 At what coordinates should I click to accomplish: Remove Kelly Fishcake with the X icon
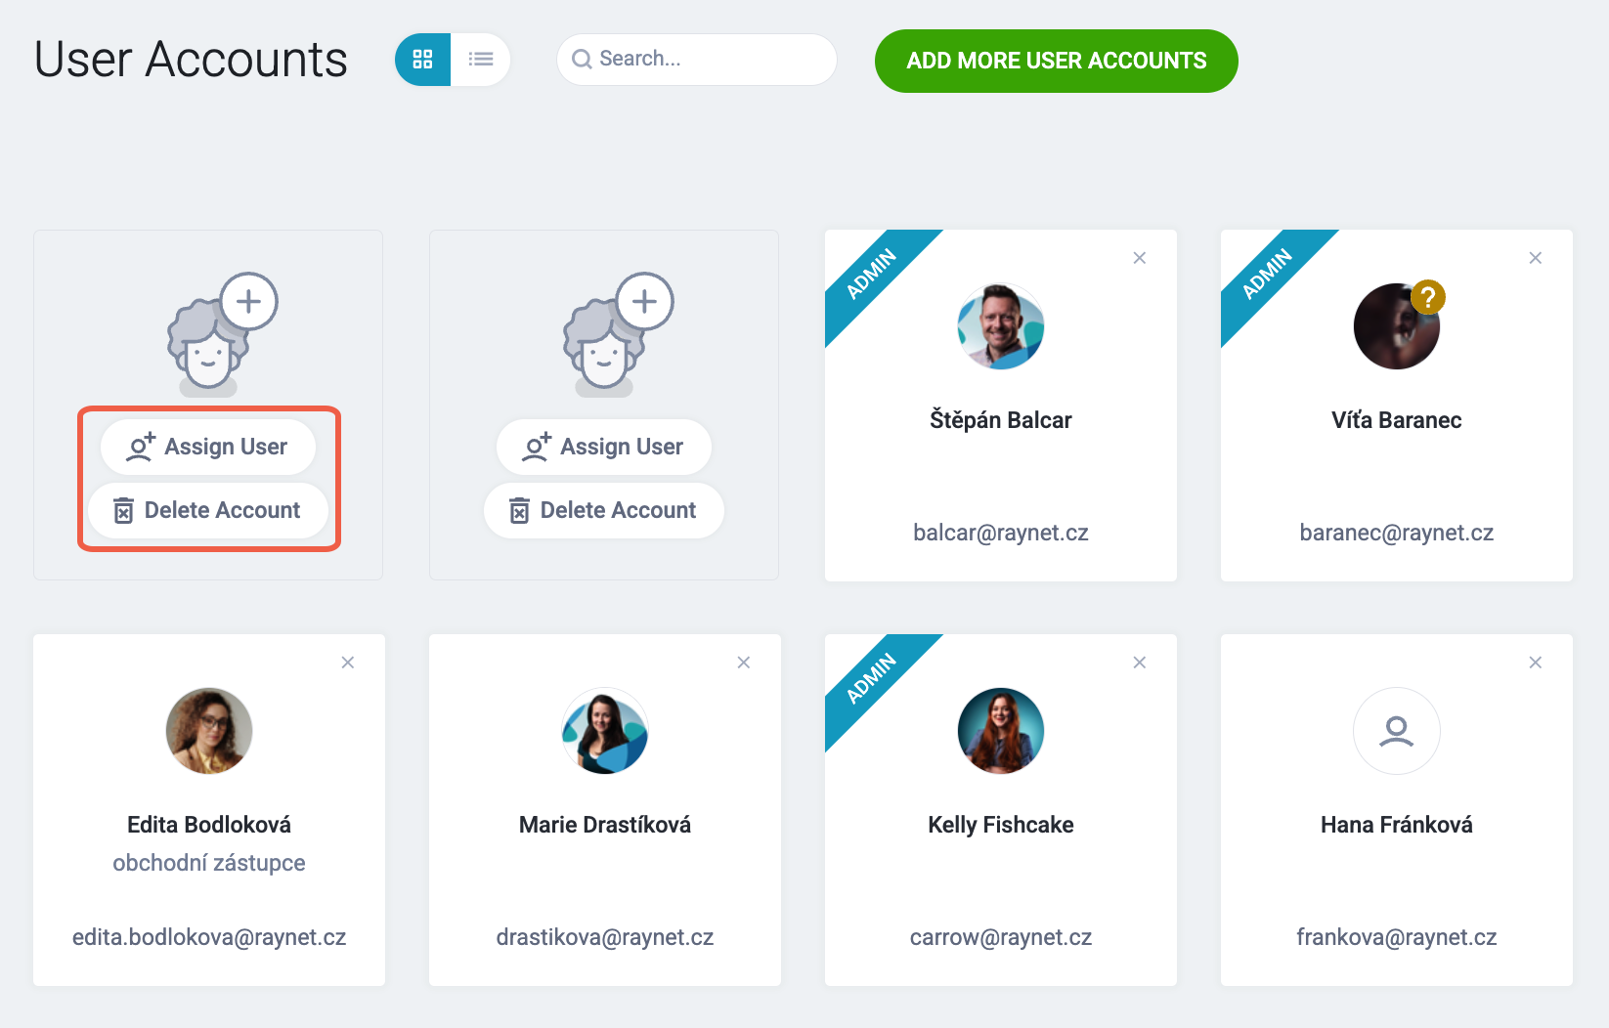(x=1140, y=663)
